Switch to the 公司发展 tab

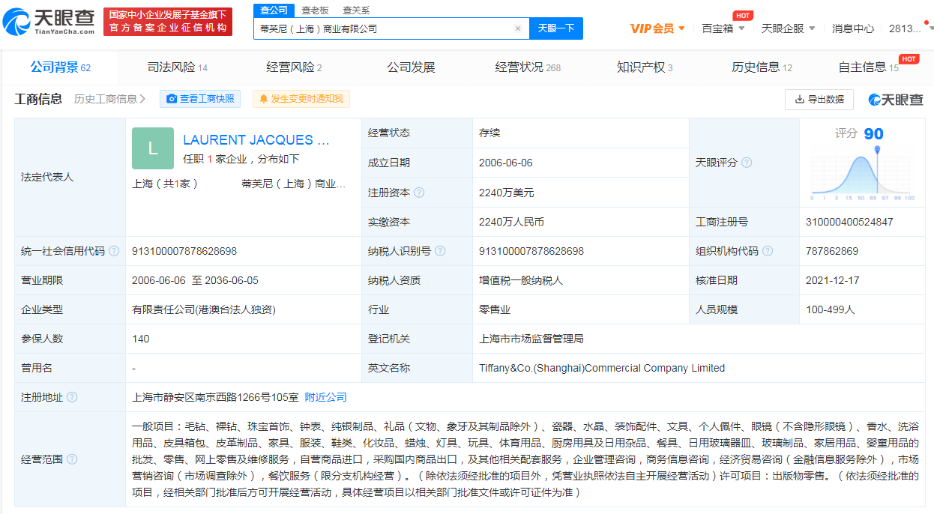pos(411,67)
